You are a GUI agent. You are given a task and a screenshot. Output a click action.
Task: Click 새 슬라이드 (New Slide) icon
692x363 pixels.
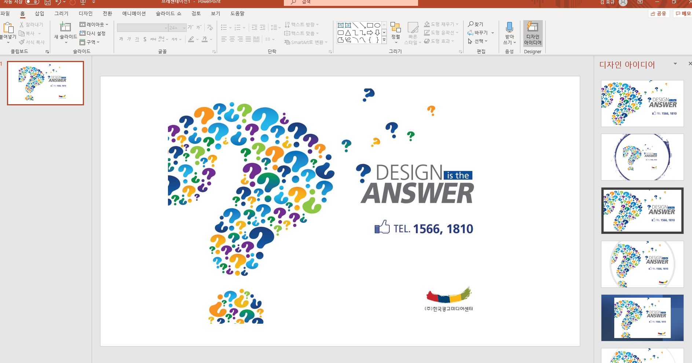pos(65,27)
